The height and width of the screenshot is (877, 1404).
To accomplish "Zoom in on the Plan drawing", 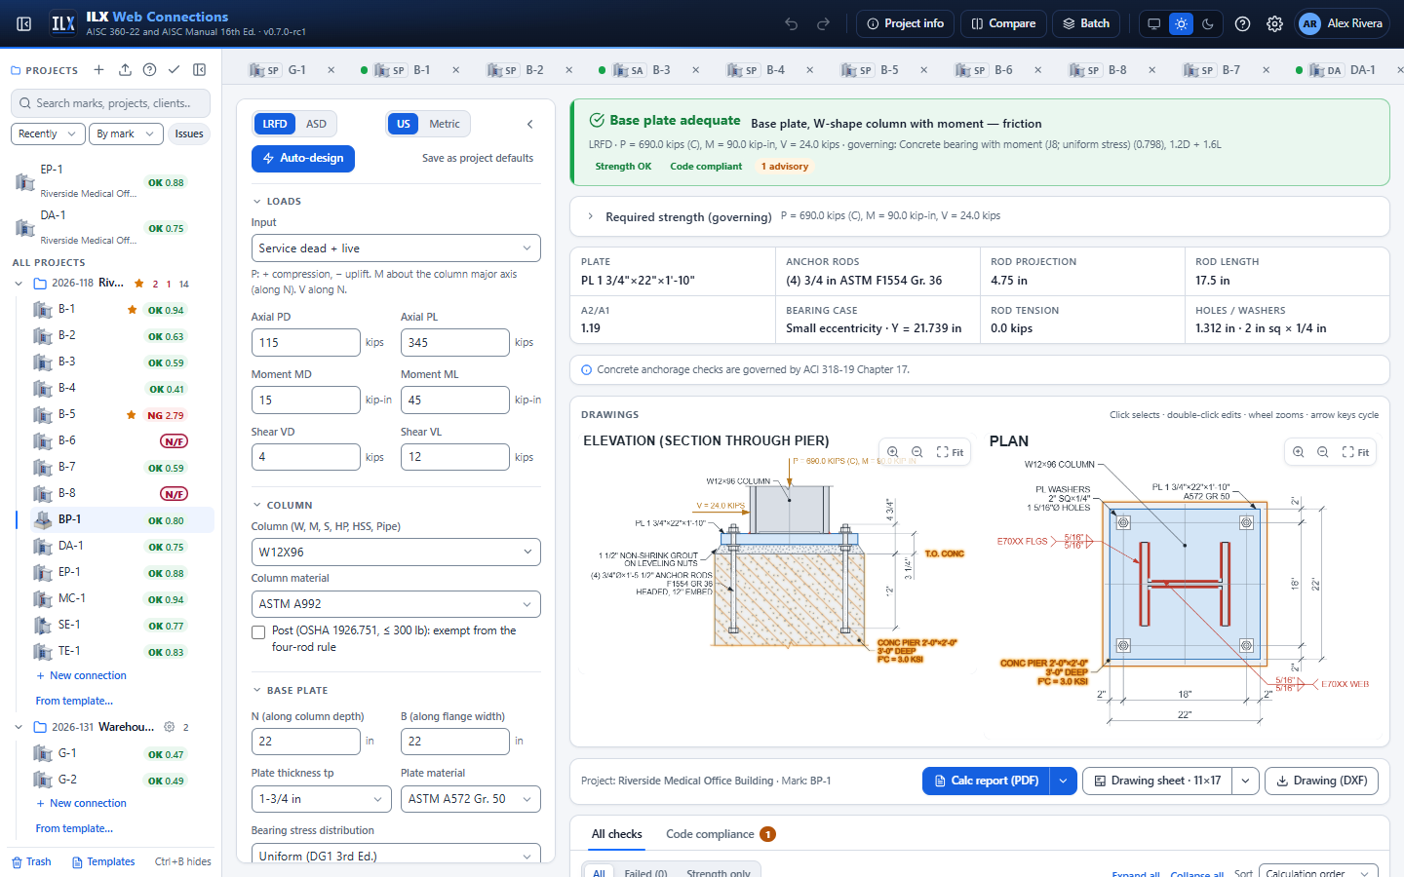I will click(x=1298, y=452).
